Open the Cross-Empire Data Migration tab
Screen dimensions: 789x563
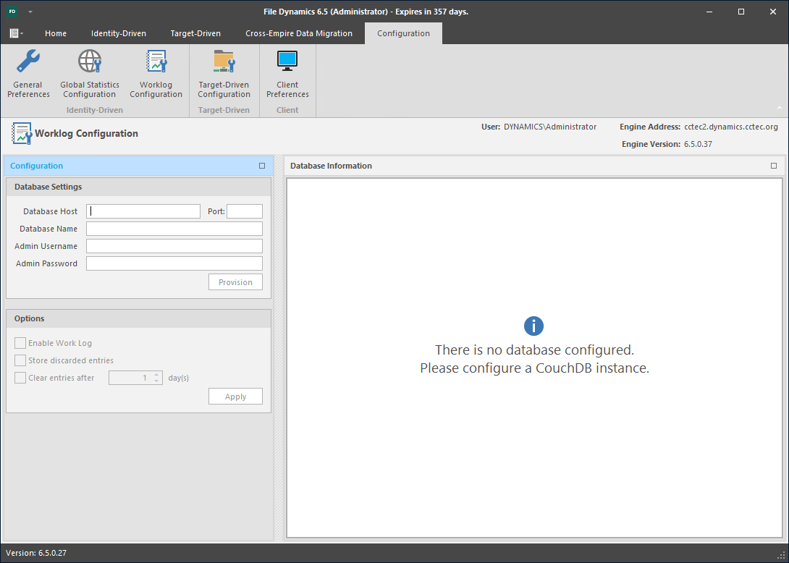(298, 33)
